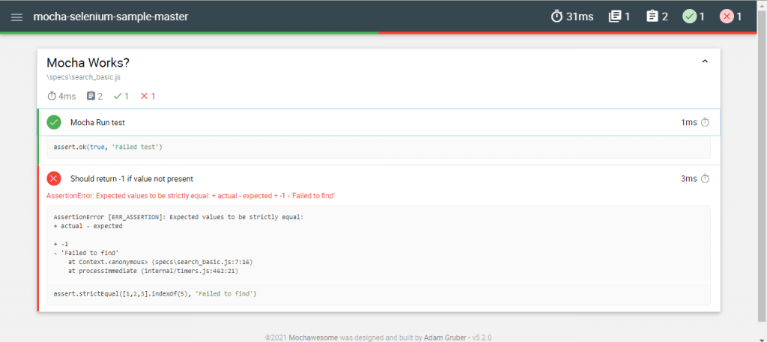Click the suite tests clipboard icon showing 2
767x342 pixels.
91,97
